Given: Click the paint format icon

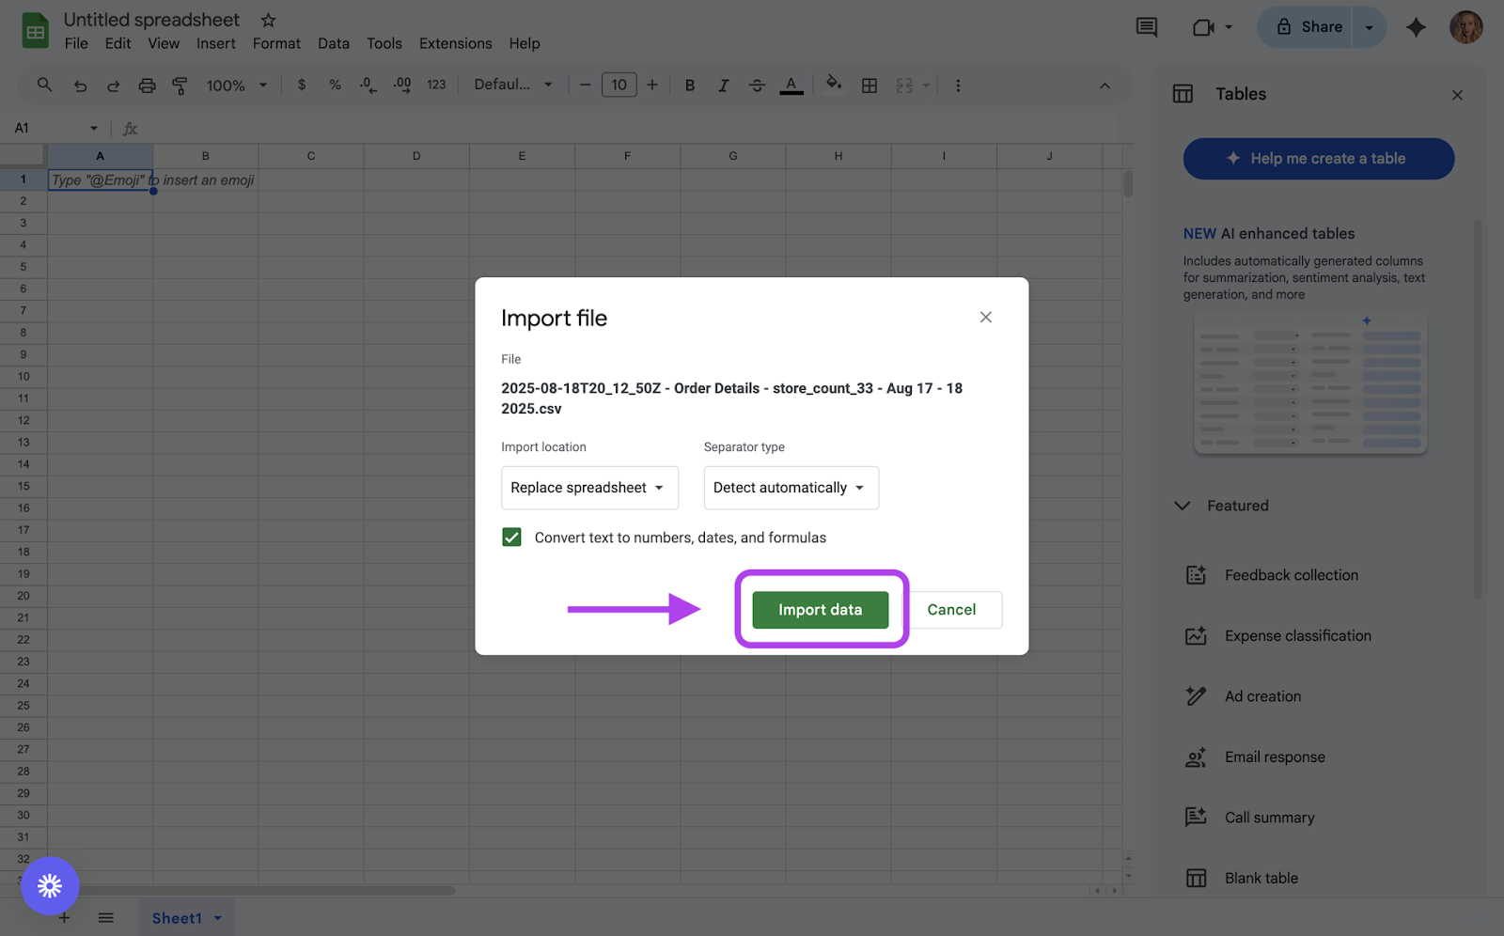Looking at the screenshot, I should (x=180, y=86).
